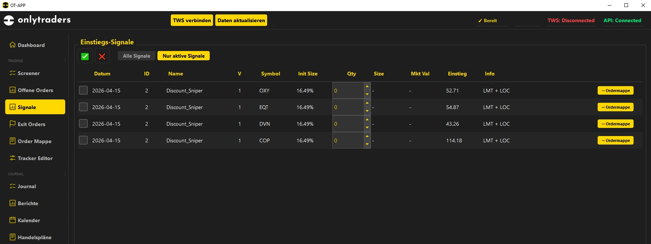Select the COP signal row checkbox

(x=83, y=140)
